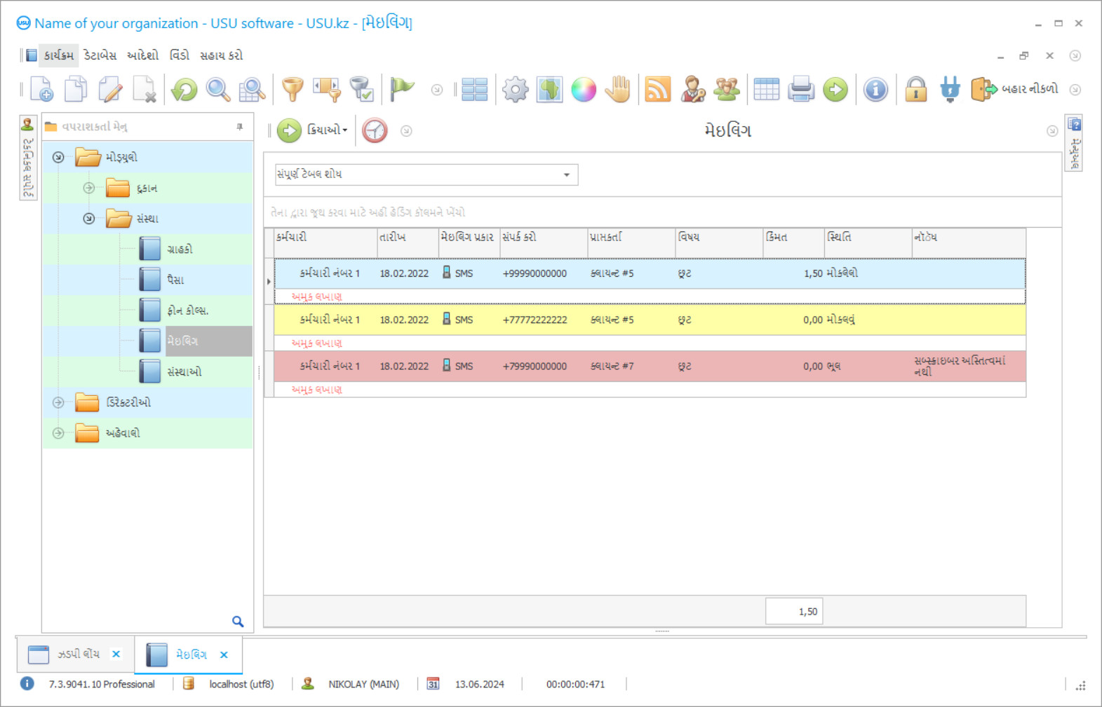Open the color wheel theme picker

click(583, 90)
